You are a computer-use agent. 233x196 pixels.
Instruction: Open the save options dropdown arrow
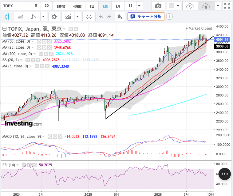tap(218, 6)
